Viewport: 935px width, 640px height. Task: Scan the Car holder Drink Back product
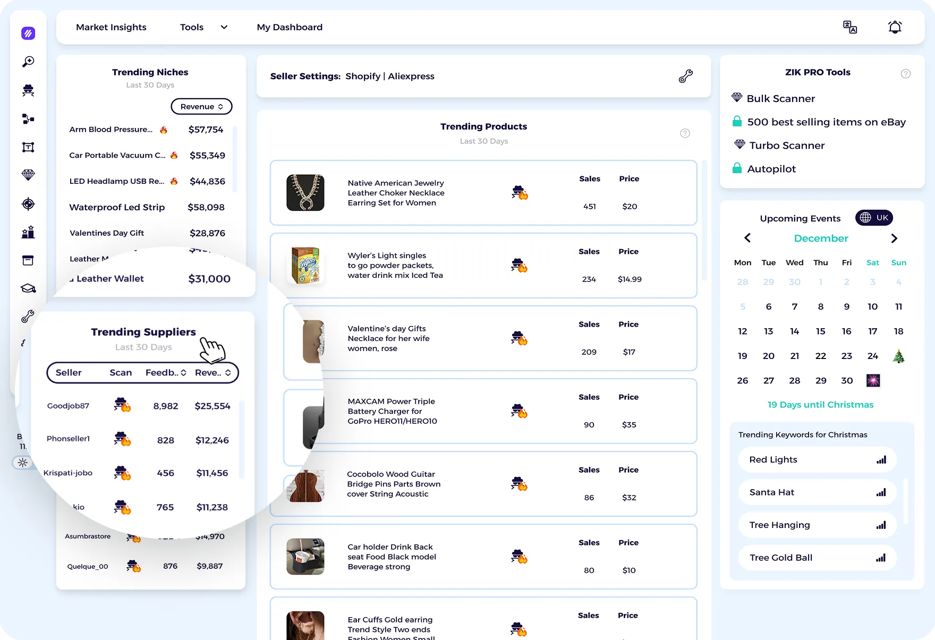click(520, 557)
